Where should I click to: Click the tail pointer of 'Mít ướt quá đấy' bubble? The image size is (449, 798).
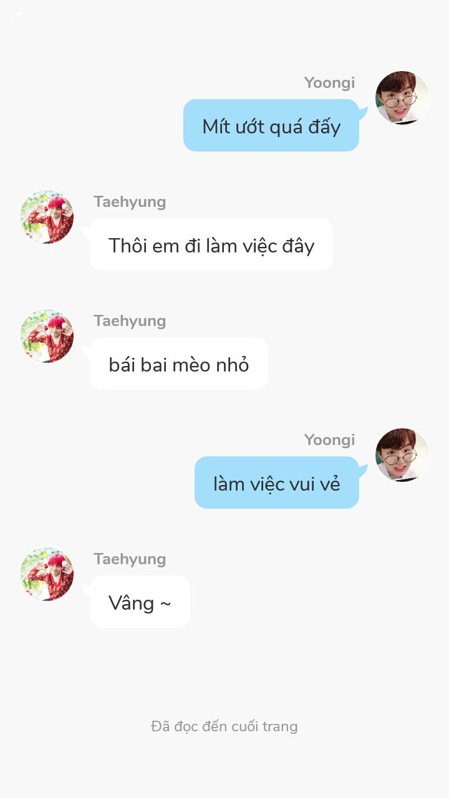363,113
